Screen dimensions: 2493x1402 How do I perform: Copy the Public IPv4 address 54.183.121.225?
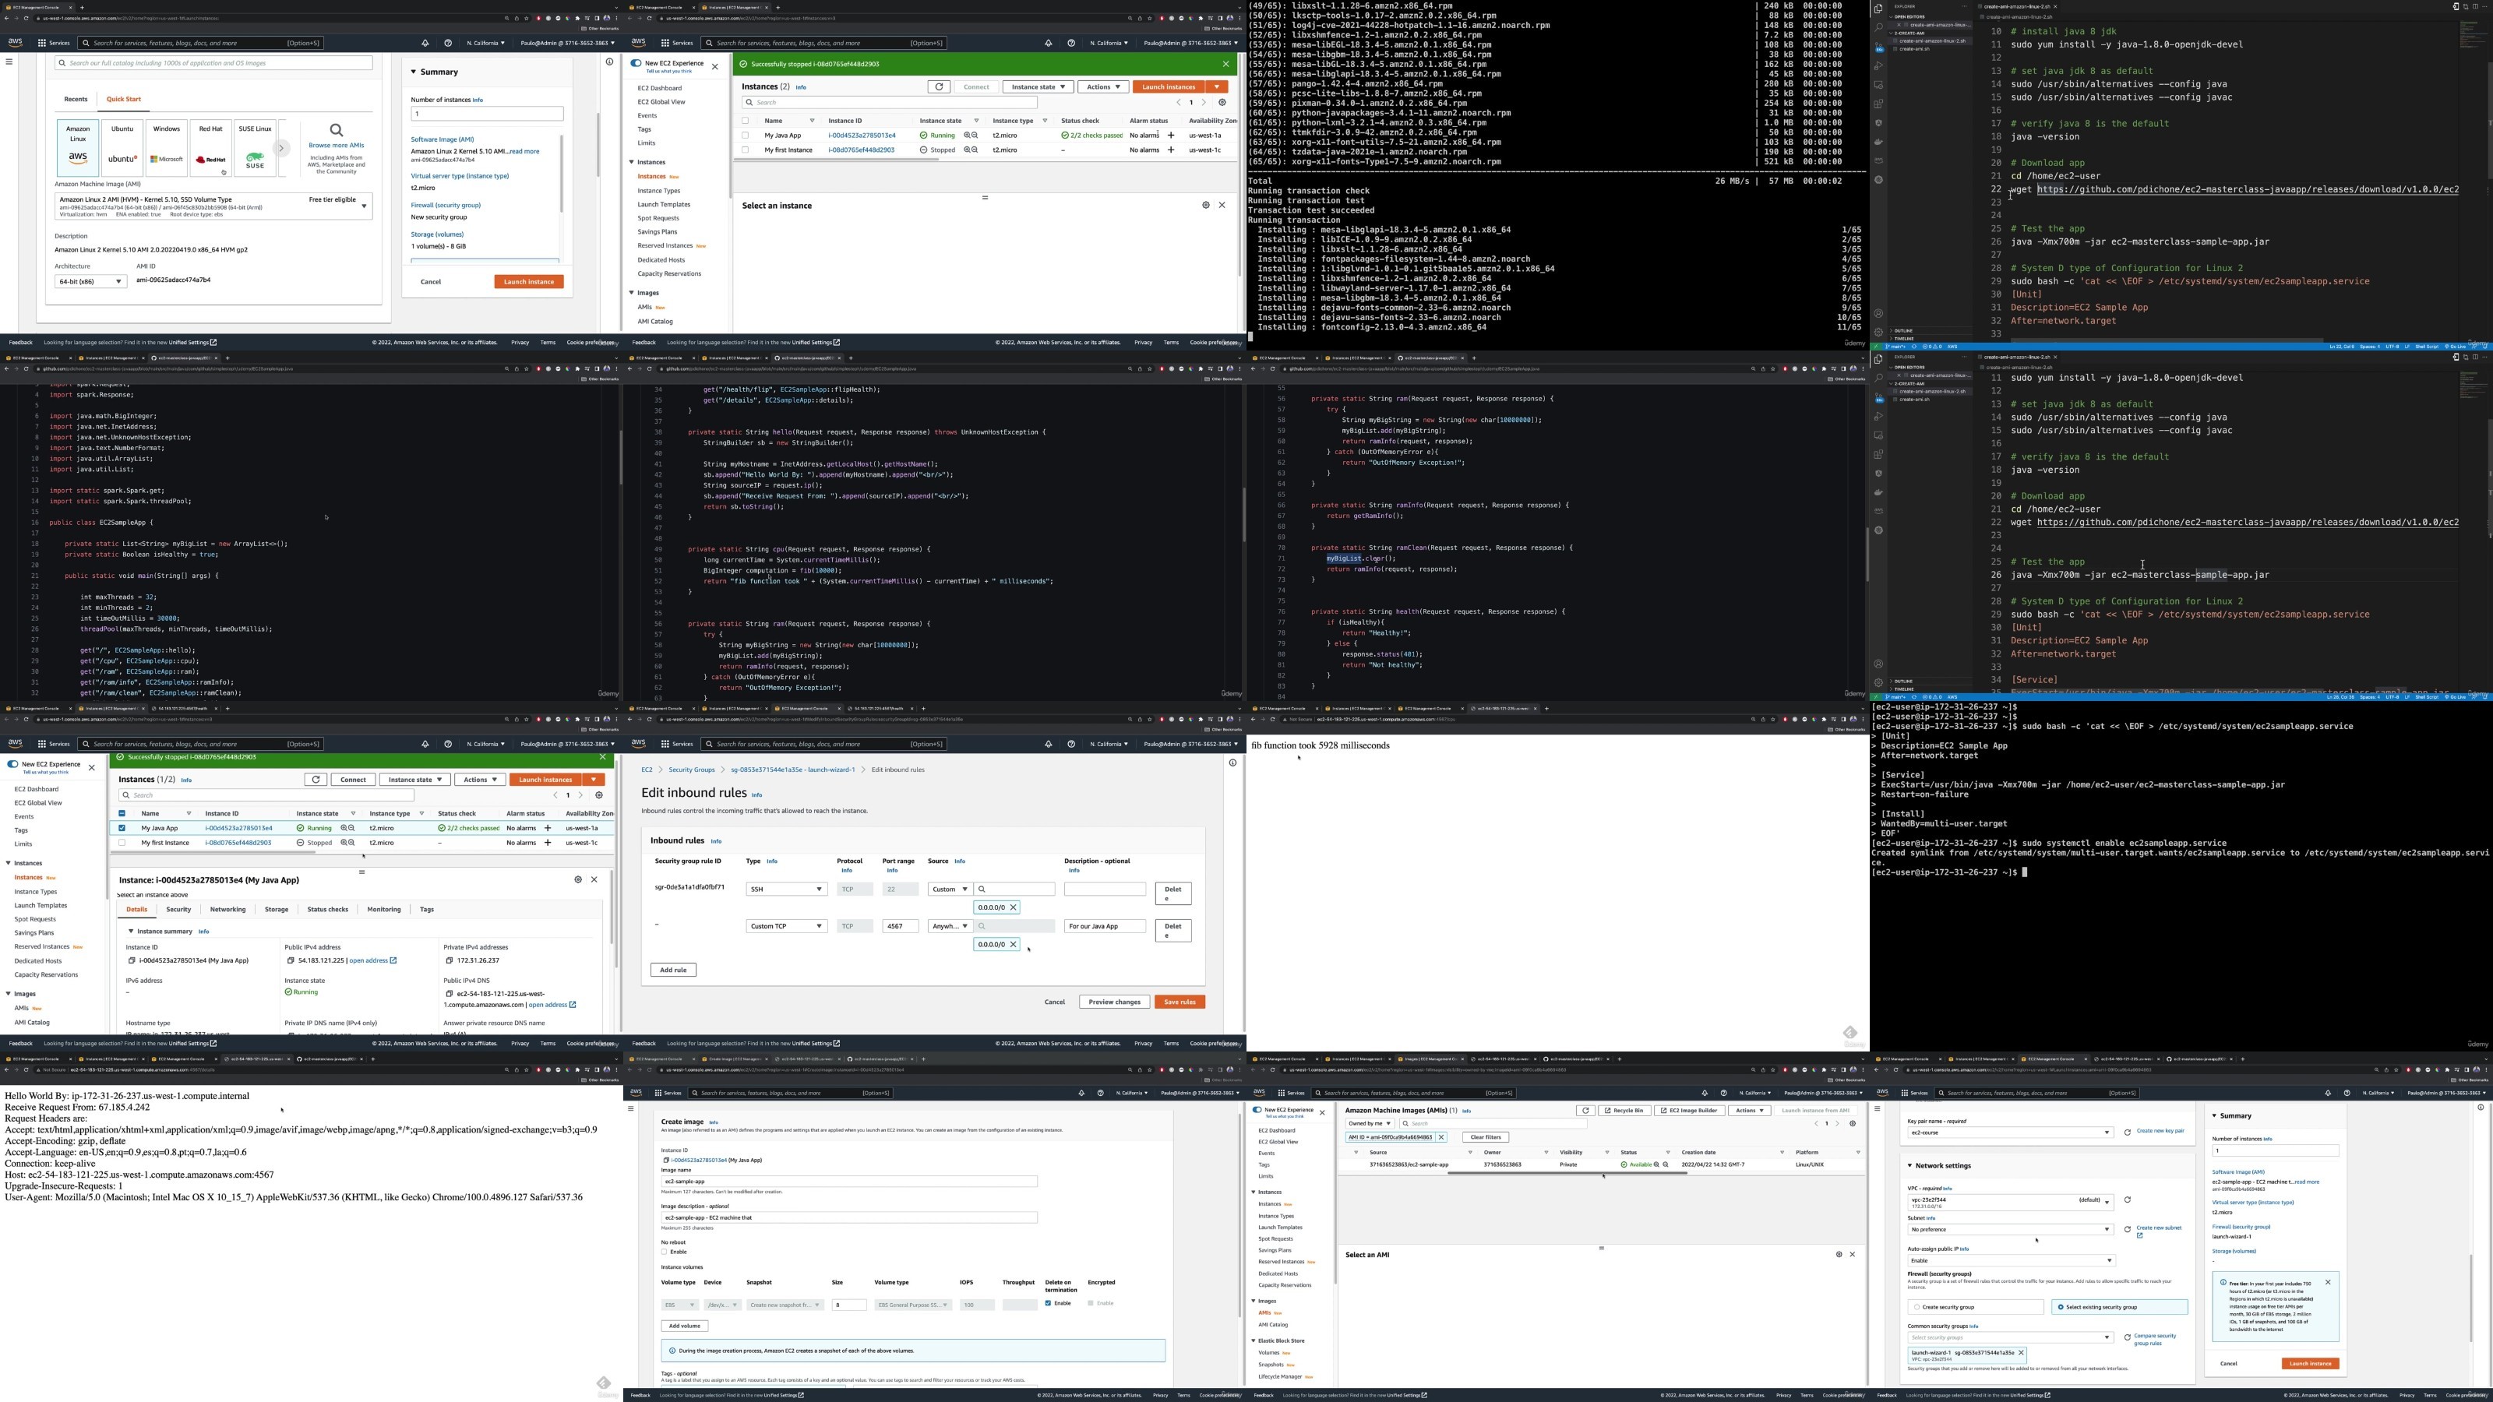(291, 961)
